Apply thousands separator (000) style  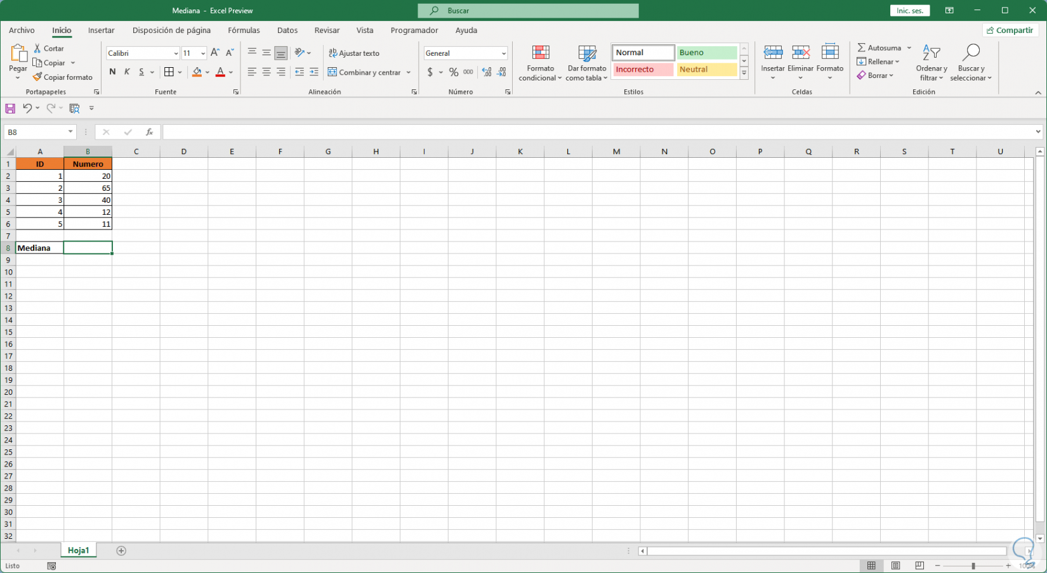coord(468,72)
